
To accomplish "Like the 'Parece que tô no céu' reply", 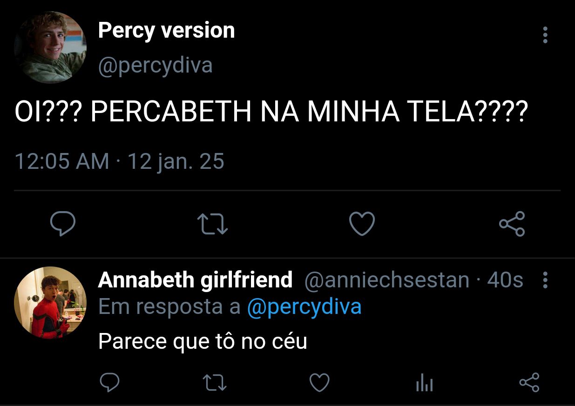I will (x=320, y=383).
